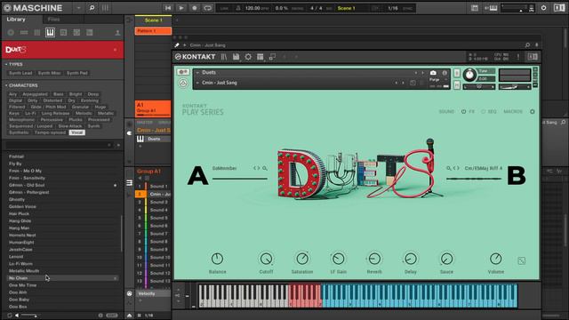The width and height of the screenshot is (569, 320).
Task: Select Sound 3 in the sound list
Action: pyautogui.click(x=158, y=202)
